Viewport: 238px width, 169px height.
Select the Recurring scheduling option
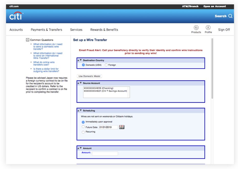coord(83,132)
